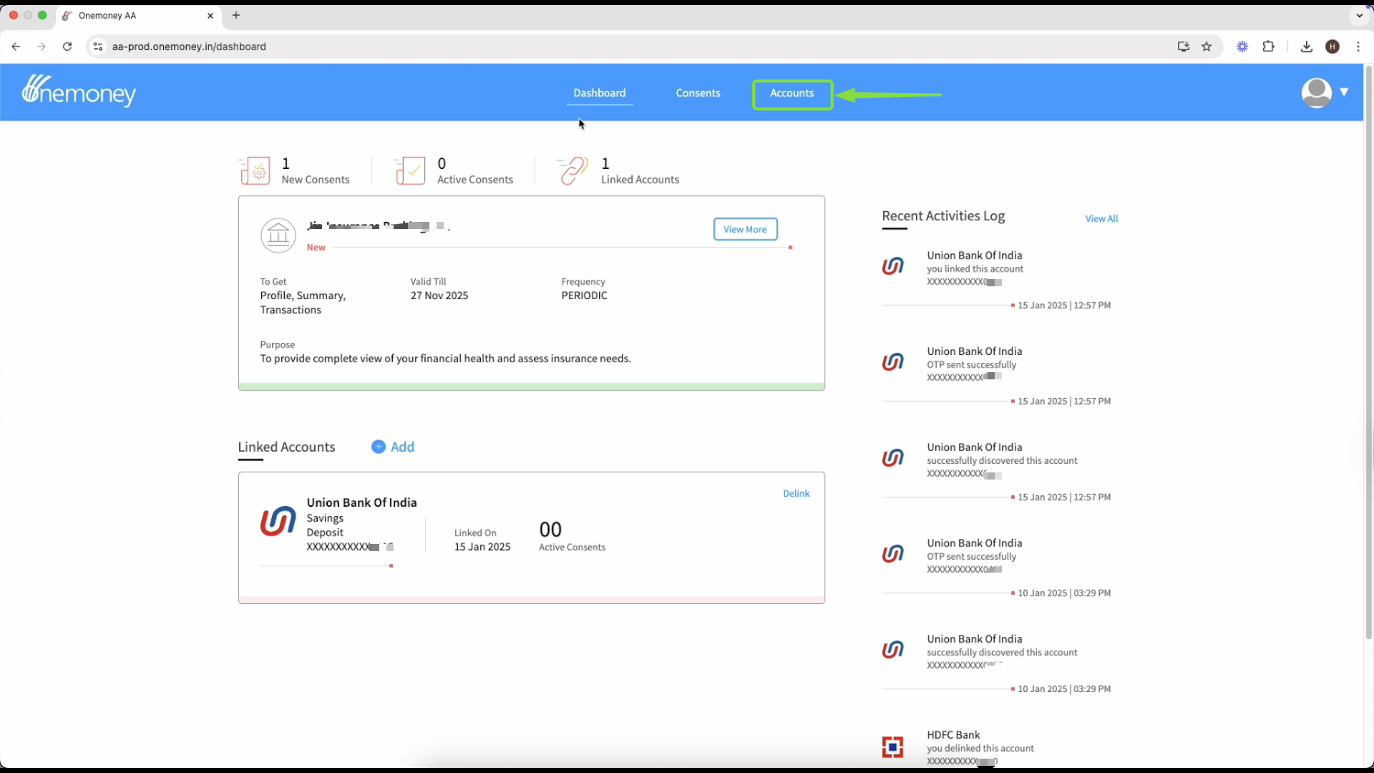Click '1 Linked Accounts' text
Viewport: 1374px width, 773px height.
[640, 171]
